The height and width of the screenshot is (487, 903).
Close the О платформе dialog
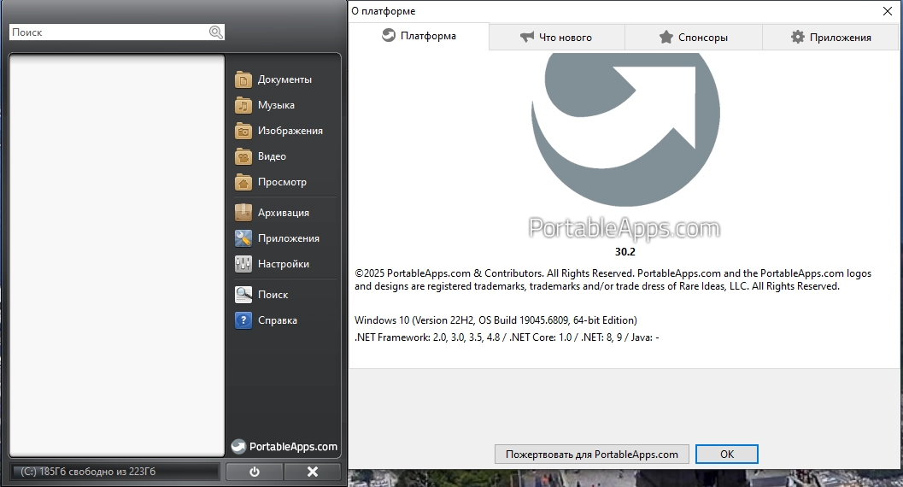click(888, 11)
